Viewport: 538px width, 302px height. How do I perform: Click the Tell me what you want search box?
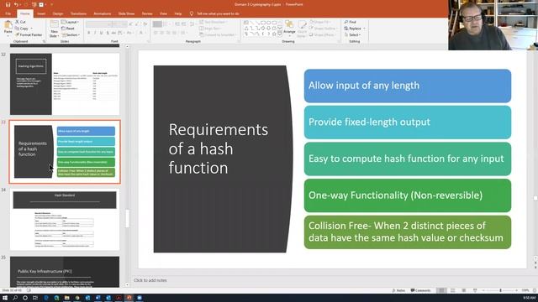tap(218, 13)
